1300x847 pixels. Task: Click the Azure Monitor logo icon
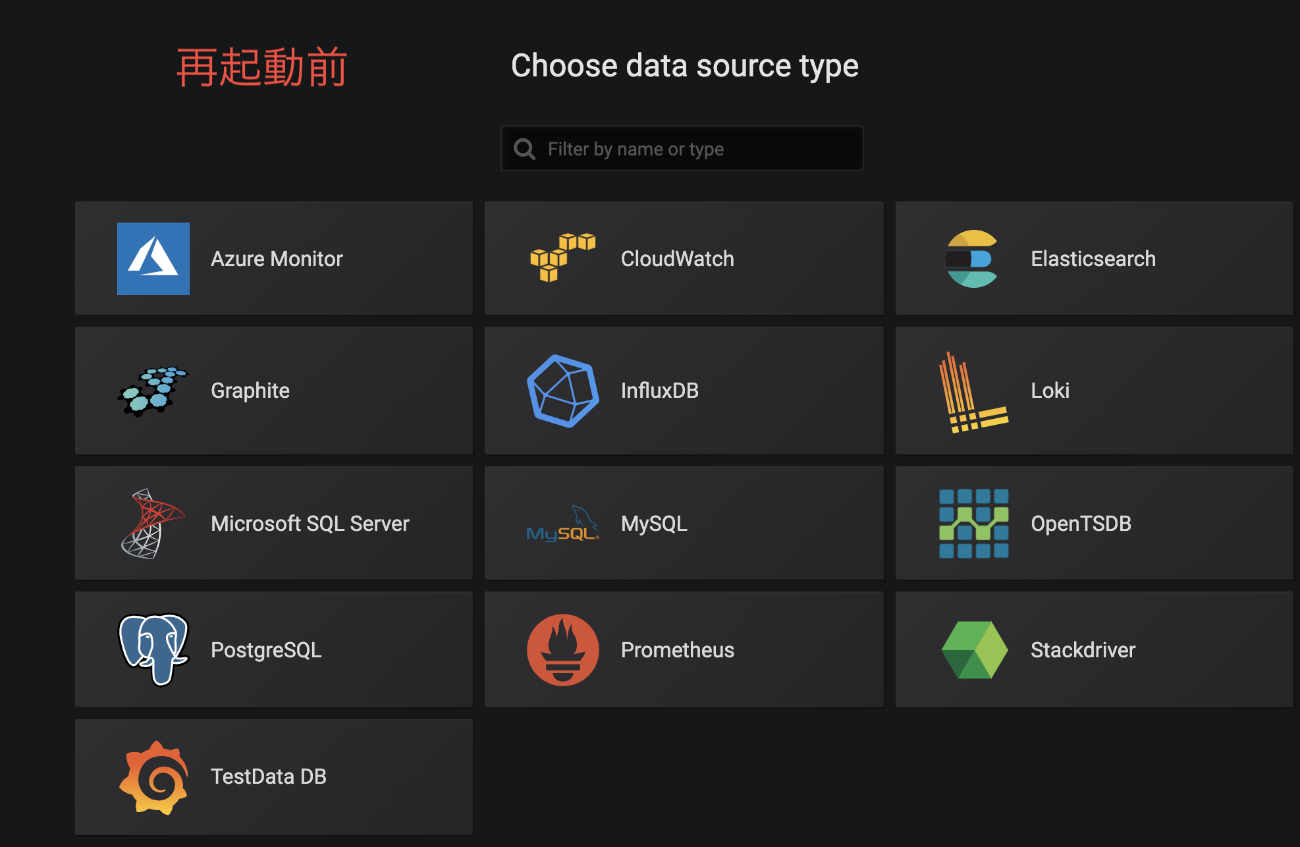click(153, 259)
